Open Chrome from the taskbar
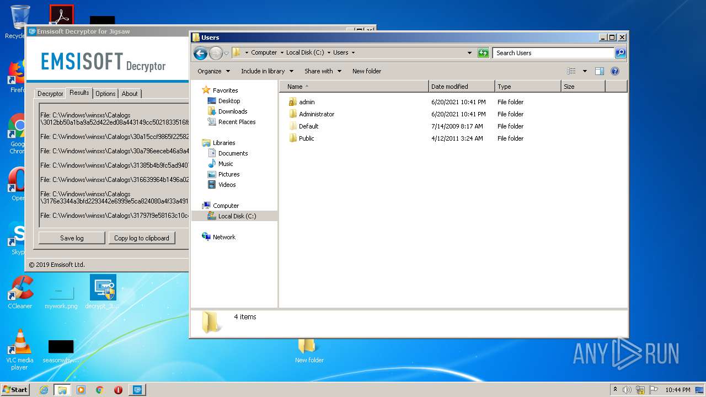The image size is (706, 397). (99, 390)
